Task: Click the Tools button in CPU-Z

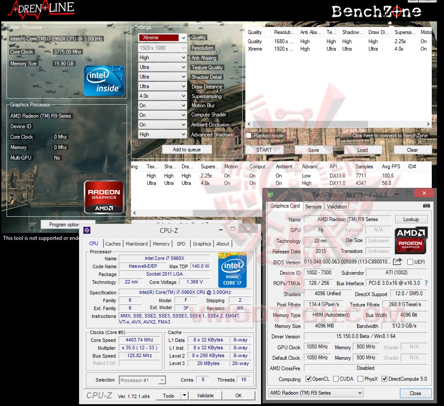Action: [x=169, y=395]
